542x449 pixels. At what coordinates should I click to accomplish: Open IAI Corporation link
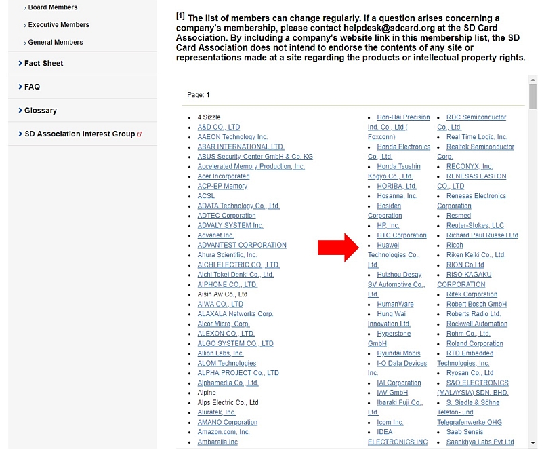click(399, 383)
